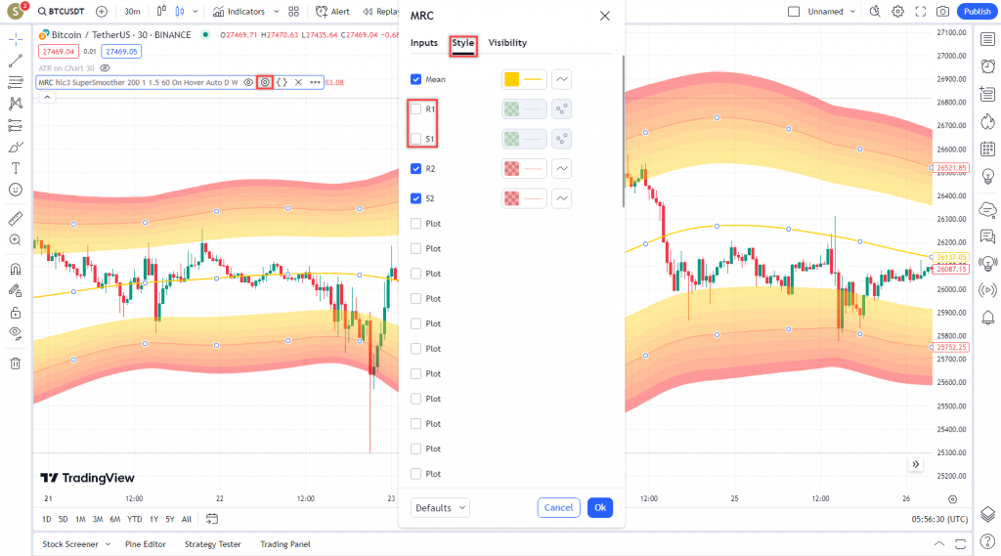This screenshot has height=556, width=1001.
Task: Click the Publish button
Action: click(978, 12)
